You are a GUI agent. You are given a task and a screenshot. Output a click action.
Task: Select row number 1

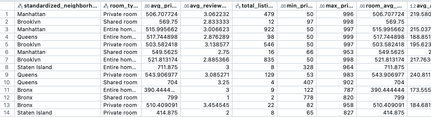(x=7, y=14)
